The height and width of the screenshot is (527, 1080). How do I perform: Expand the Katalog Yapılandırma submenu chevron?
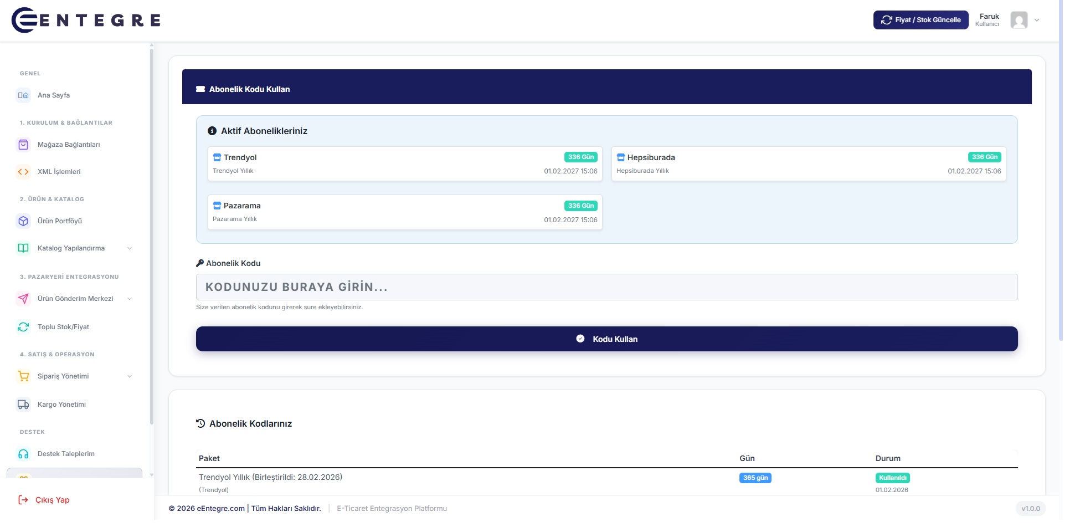click(130, 248)
